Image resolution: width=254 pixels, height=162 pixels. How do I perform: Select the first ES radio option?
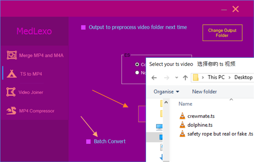[x=137, y=65]
